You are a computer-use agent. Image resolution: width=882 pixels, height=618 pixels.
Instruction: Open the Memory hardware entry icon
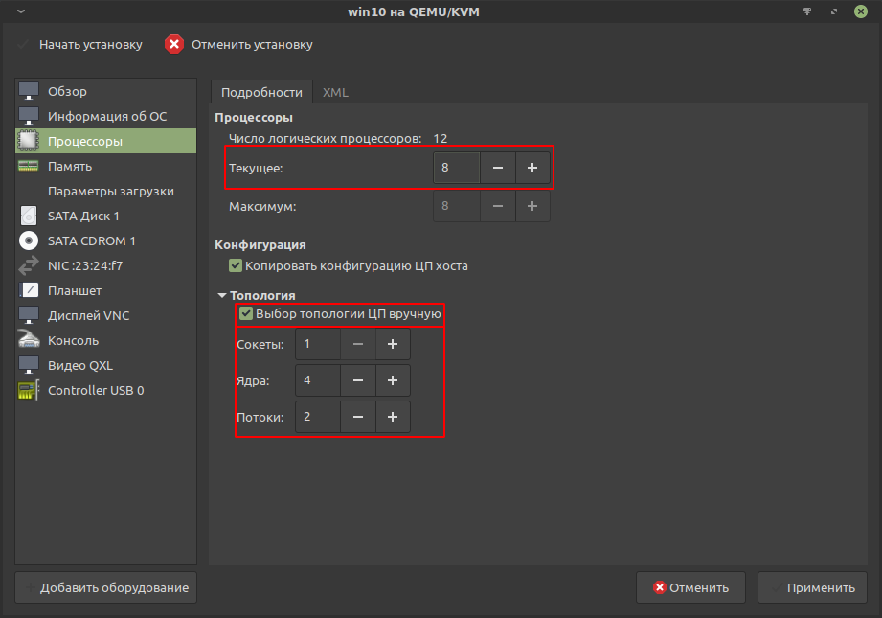point(29,167)
